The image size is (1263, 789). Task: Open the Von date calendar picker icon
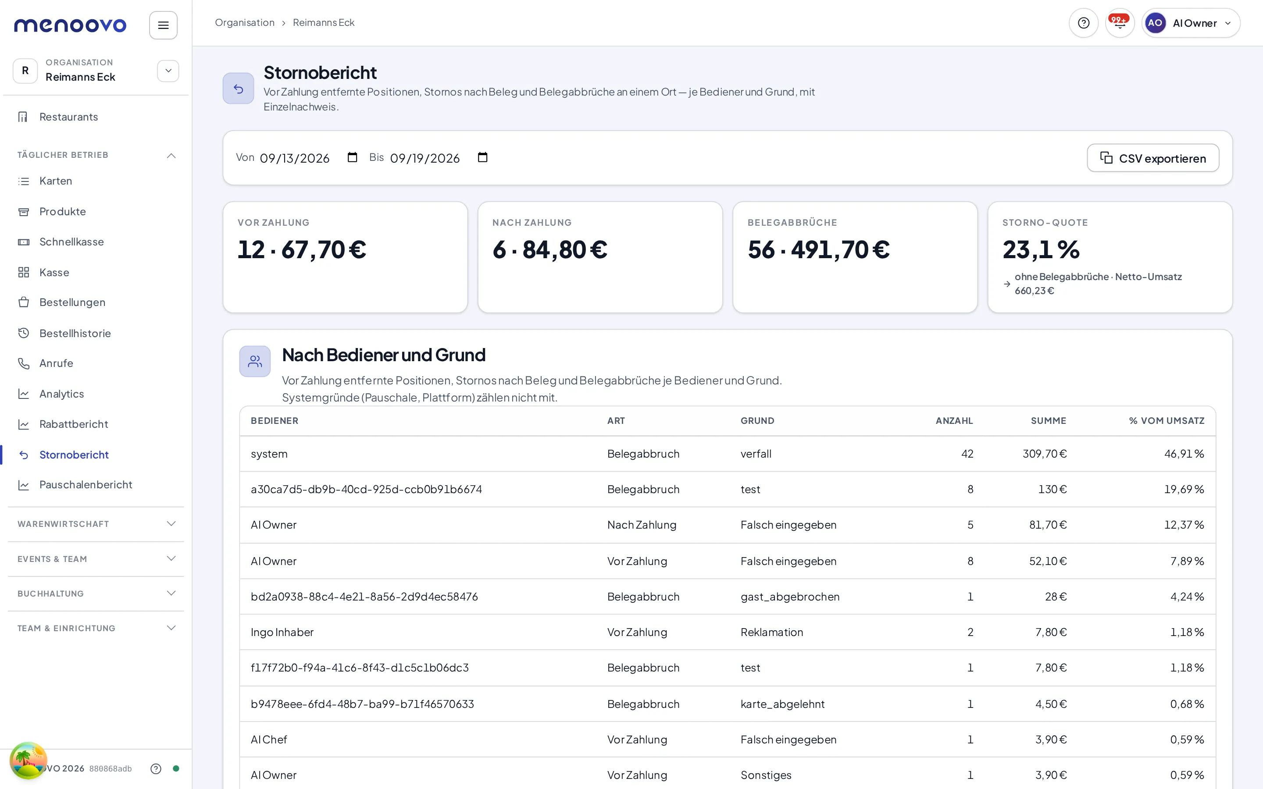pyautogui.click(x=352, y=158)
